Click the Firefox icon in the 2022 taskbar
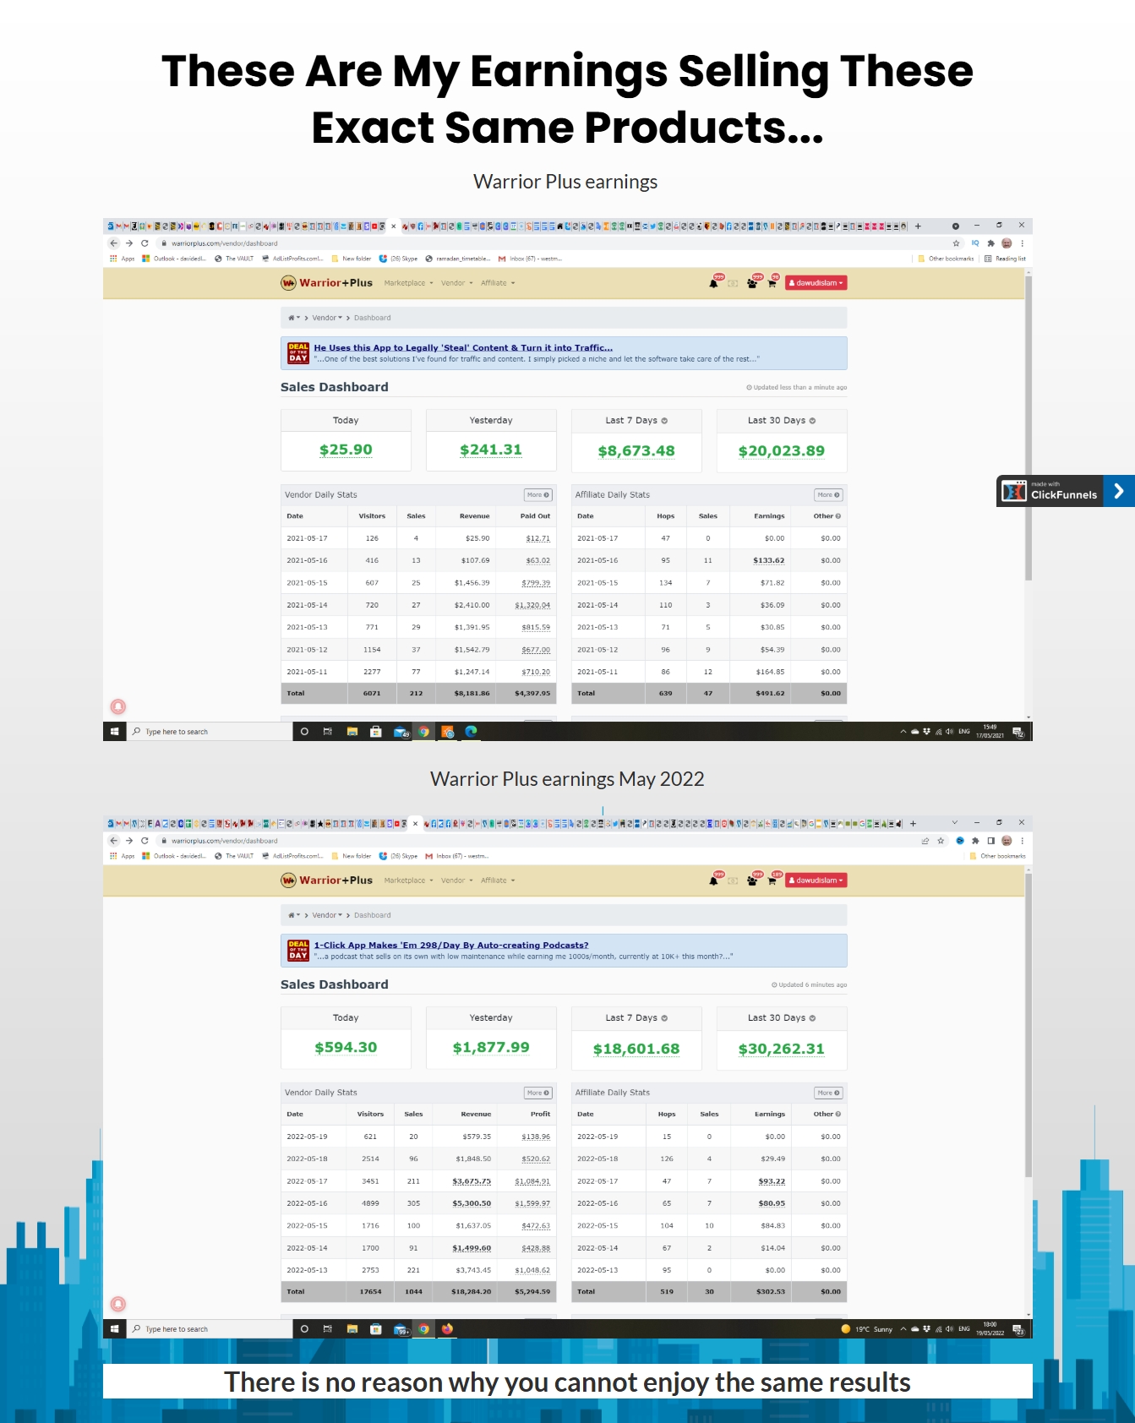 pyautogui.click(x=447, y=1329)
